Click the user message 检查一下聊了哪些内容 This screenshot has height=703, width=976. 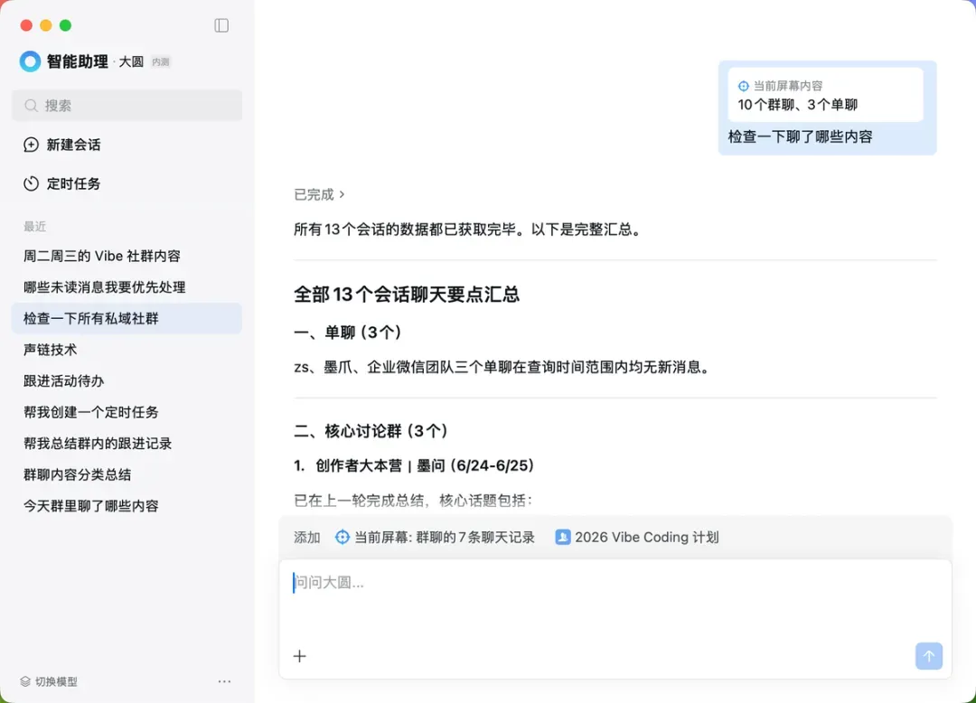coord(801,136)
